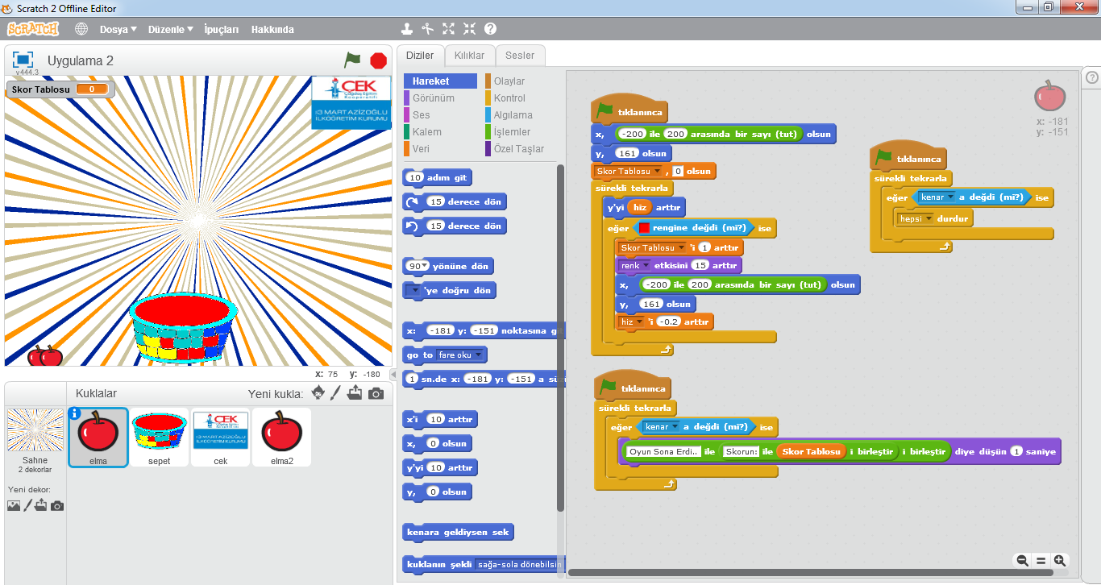Click step value field in 'adım git' block

point(416,178)
